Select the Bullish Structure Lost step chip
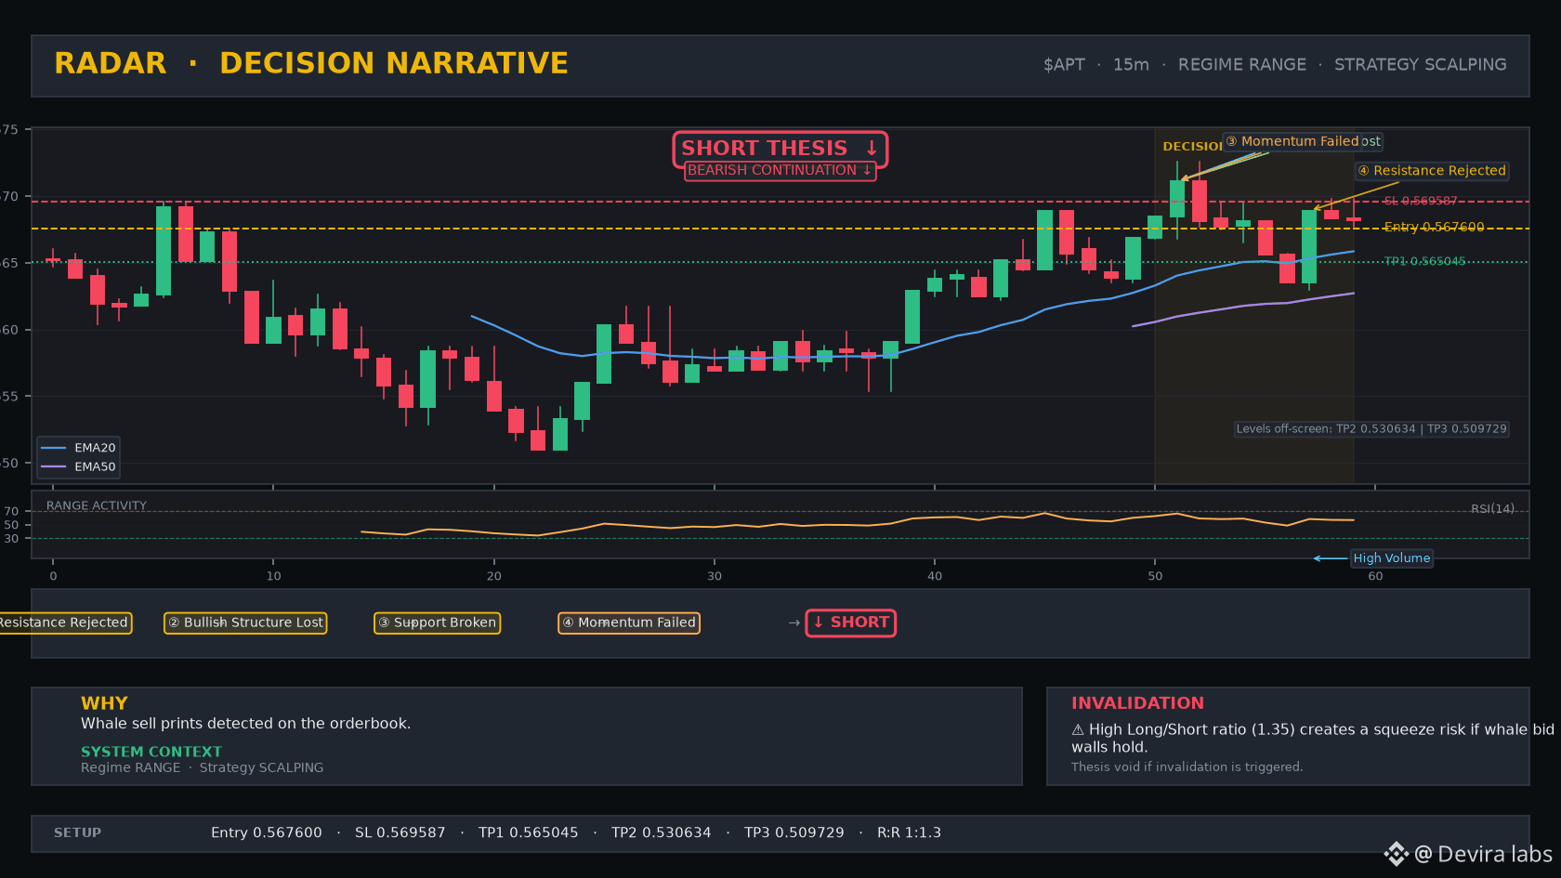Screen dimensions: 1561x878 click(x=245, y=622)
